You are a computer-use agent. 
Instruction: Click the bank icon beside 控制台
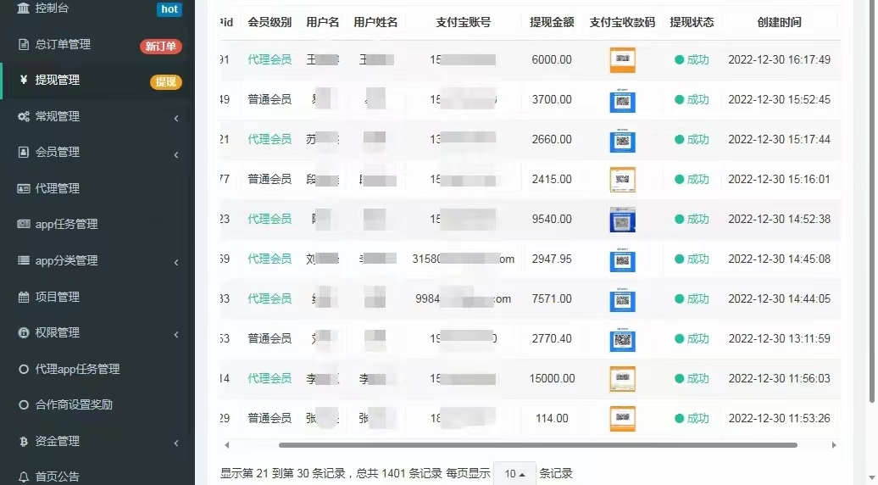23,8
